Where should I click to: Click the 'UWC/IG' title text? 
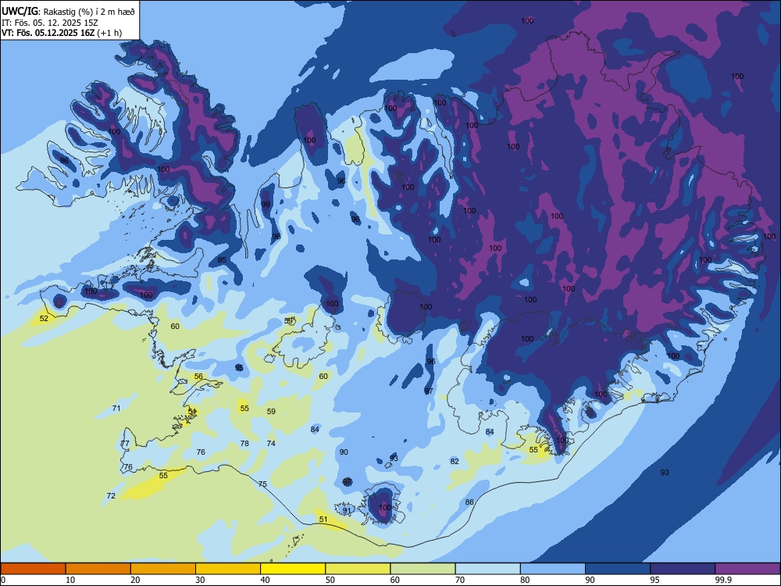pyautogui.click(x=20, y=12)
